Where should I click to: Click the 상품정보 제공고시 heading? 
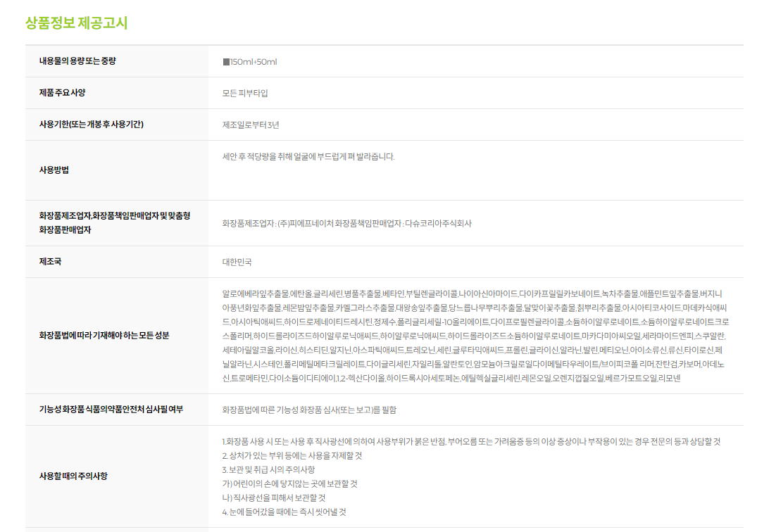pyautogui.click(x=76, y=23)
